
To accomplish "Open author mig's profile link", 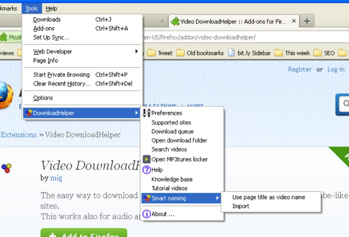I will [56, 178].
